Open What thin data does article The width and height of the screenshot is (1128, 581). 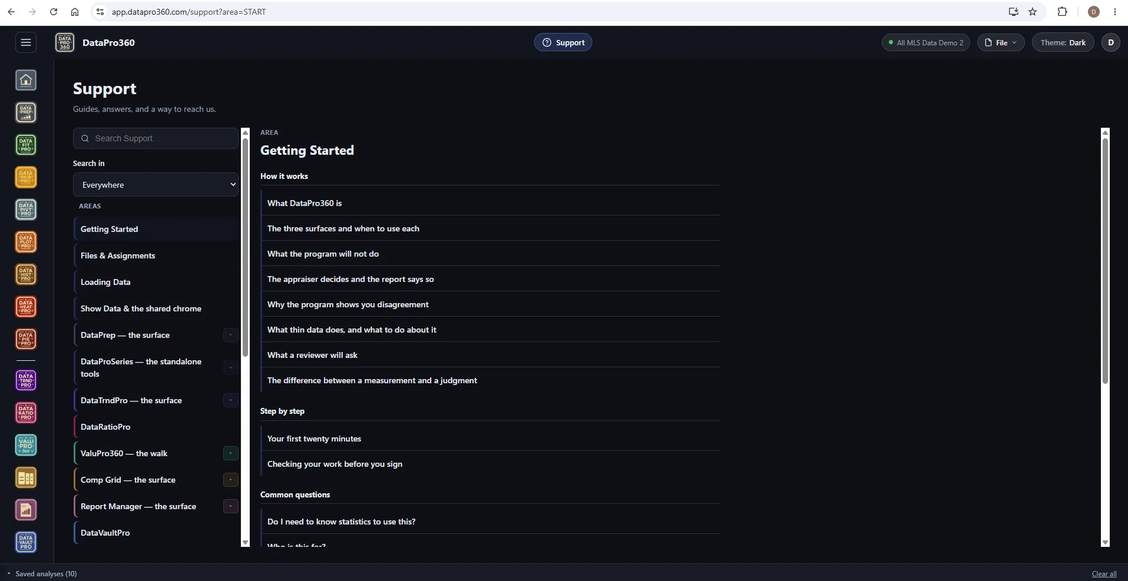pos(490,330)
